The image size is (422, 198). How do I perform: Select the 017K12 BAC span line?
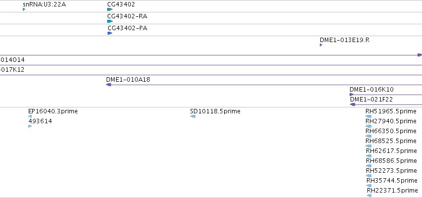coord(211,75)
